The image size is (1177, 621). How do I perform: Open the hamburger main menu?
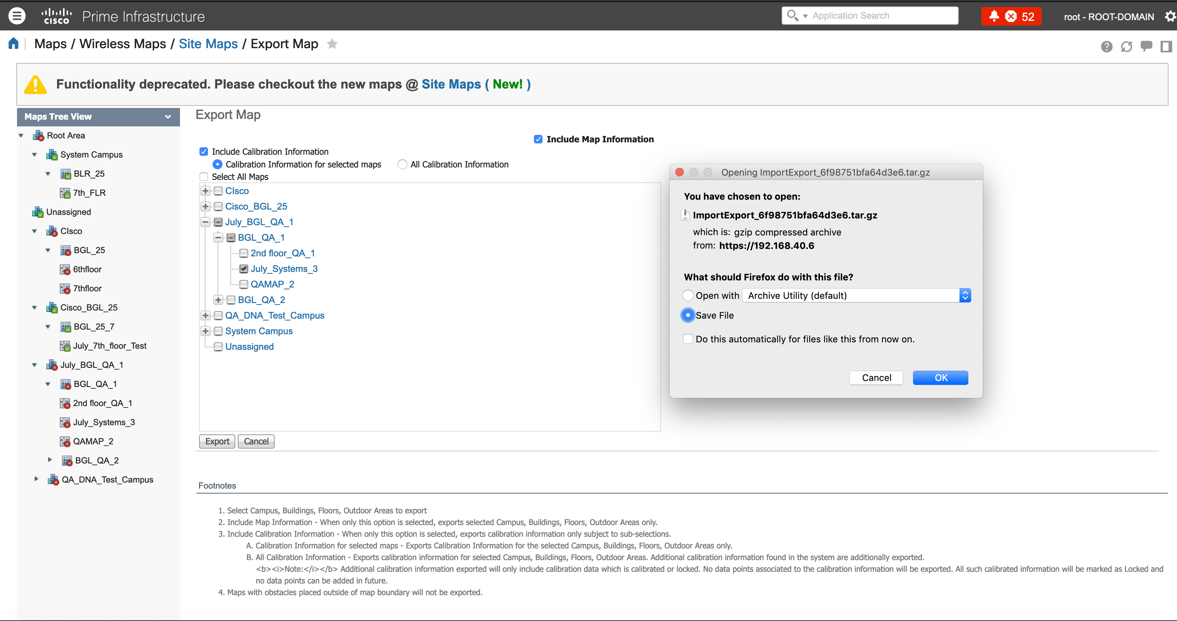17,16
